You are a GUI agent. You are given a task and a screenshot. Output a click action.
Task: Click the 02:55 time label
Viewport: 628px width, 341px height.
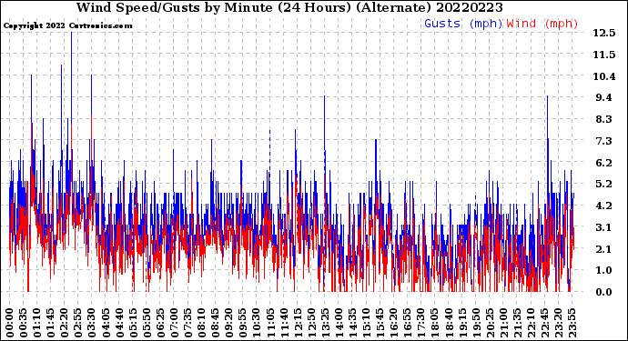tap(78, 323)
